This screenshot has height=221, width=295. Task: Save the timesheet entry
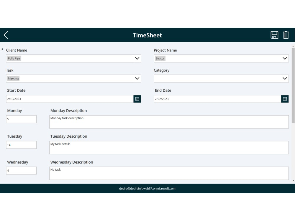(274, 35)
